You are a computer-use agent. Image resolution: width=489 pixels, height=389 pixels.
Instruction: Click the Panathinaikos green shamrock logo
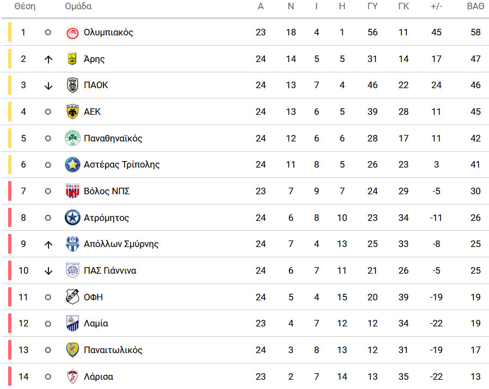click(x=72, y=138)
